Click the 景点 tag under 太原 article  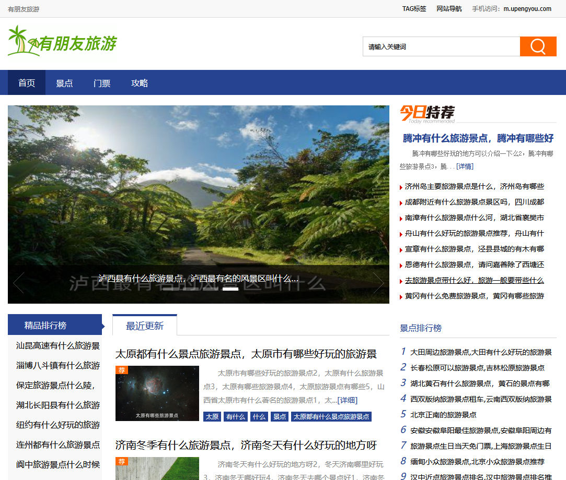[x=280, y=416]
